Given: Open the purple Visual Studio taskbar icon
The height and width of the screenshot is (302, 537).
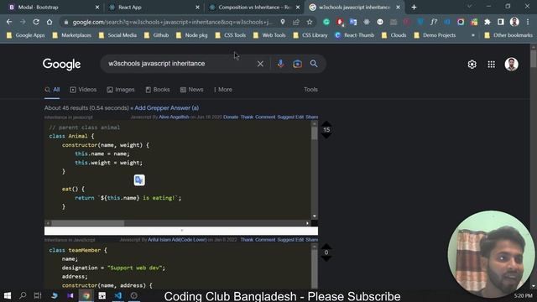Looking at the screenshot, I should coord(70,295).
